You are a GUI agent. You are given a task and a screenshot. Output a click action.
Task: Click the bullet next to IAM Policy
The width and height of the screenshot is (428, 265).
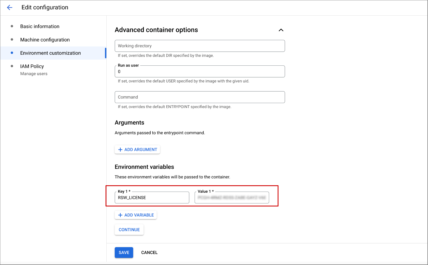[x=12, y=66]
